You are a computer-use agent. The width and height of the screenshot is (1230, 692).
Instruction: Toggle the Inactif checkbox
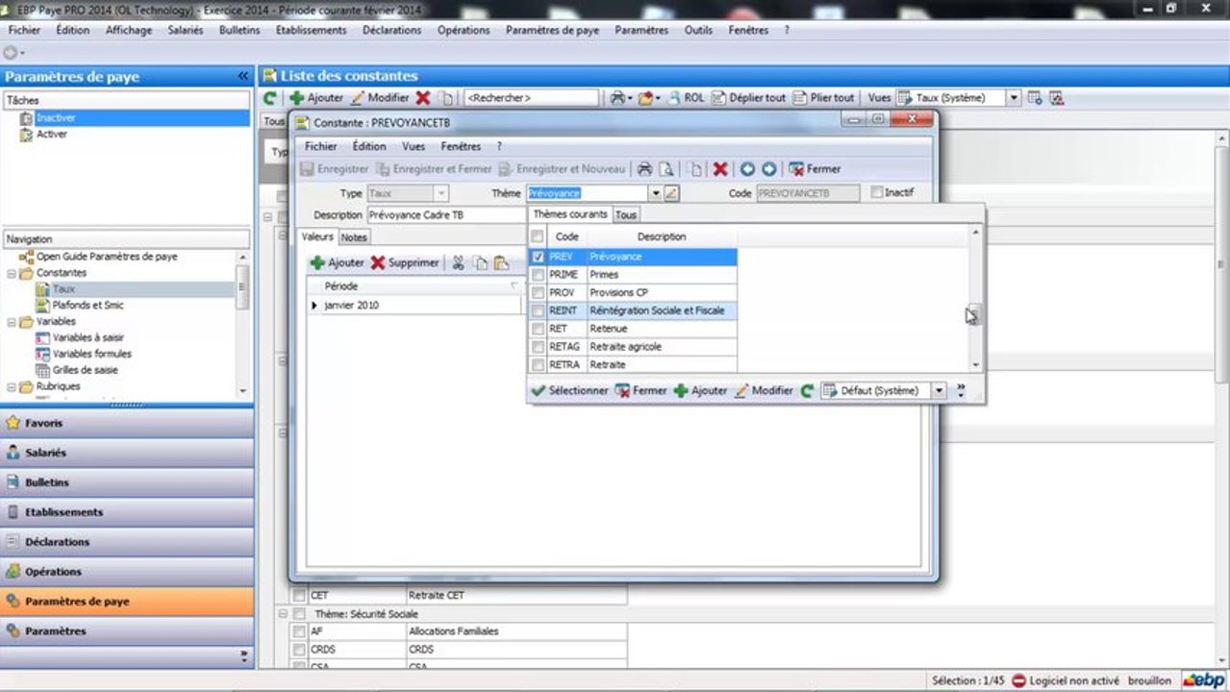[x=876, y=192]
